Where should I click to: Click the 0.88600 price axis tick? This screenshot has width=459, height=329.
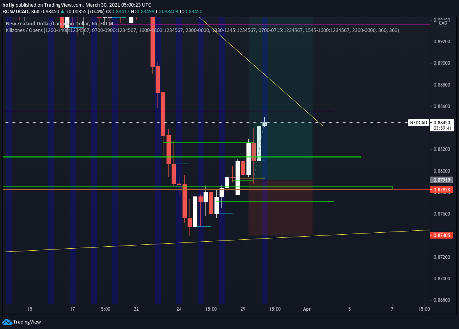[x=442, y=106]
